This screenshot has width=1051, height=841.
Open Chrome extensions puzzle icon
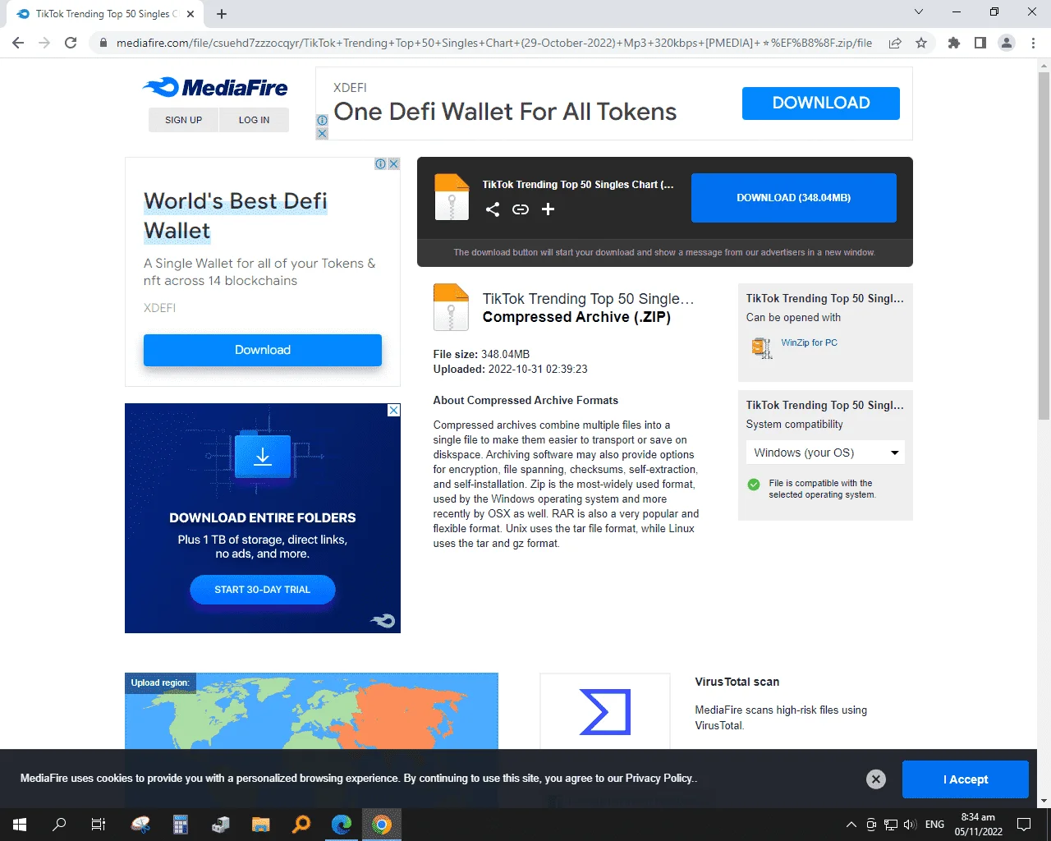pyautogui.click(x=953, y=43)
